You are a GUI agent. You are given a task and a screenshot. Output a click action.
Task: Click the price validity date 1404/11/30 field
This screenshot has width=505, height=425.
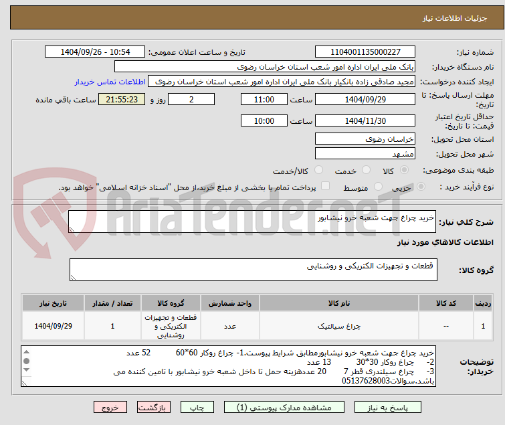(365, 120)
